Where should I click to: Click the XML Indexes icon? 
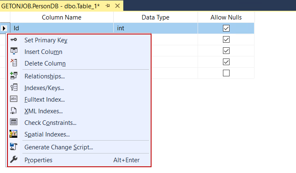(x=14, y=111)
